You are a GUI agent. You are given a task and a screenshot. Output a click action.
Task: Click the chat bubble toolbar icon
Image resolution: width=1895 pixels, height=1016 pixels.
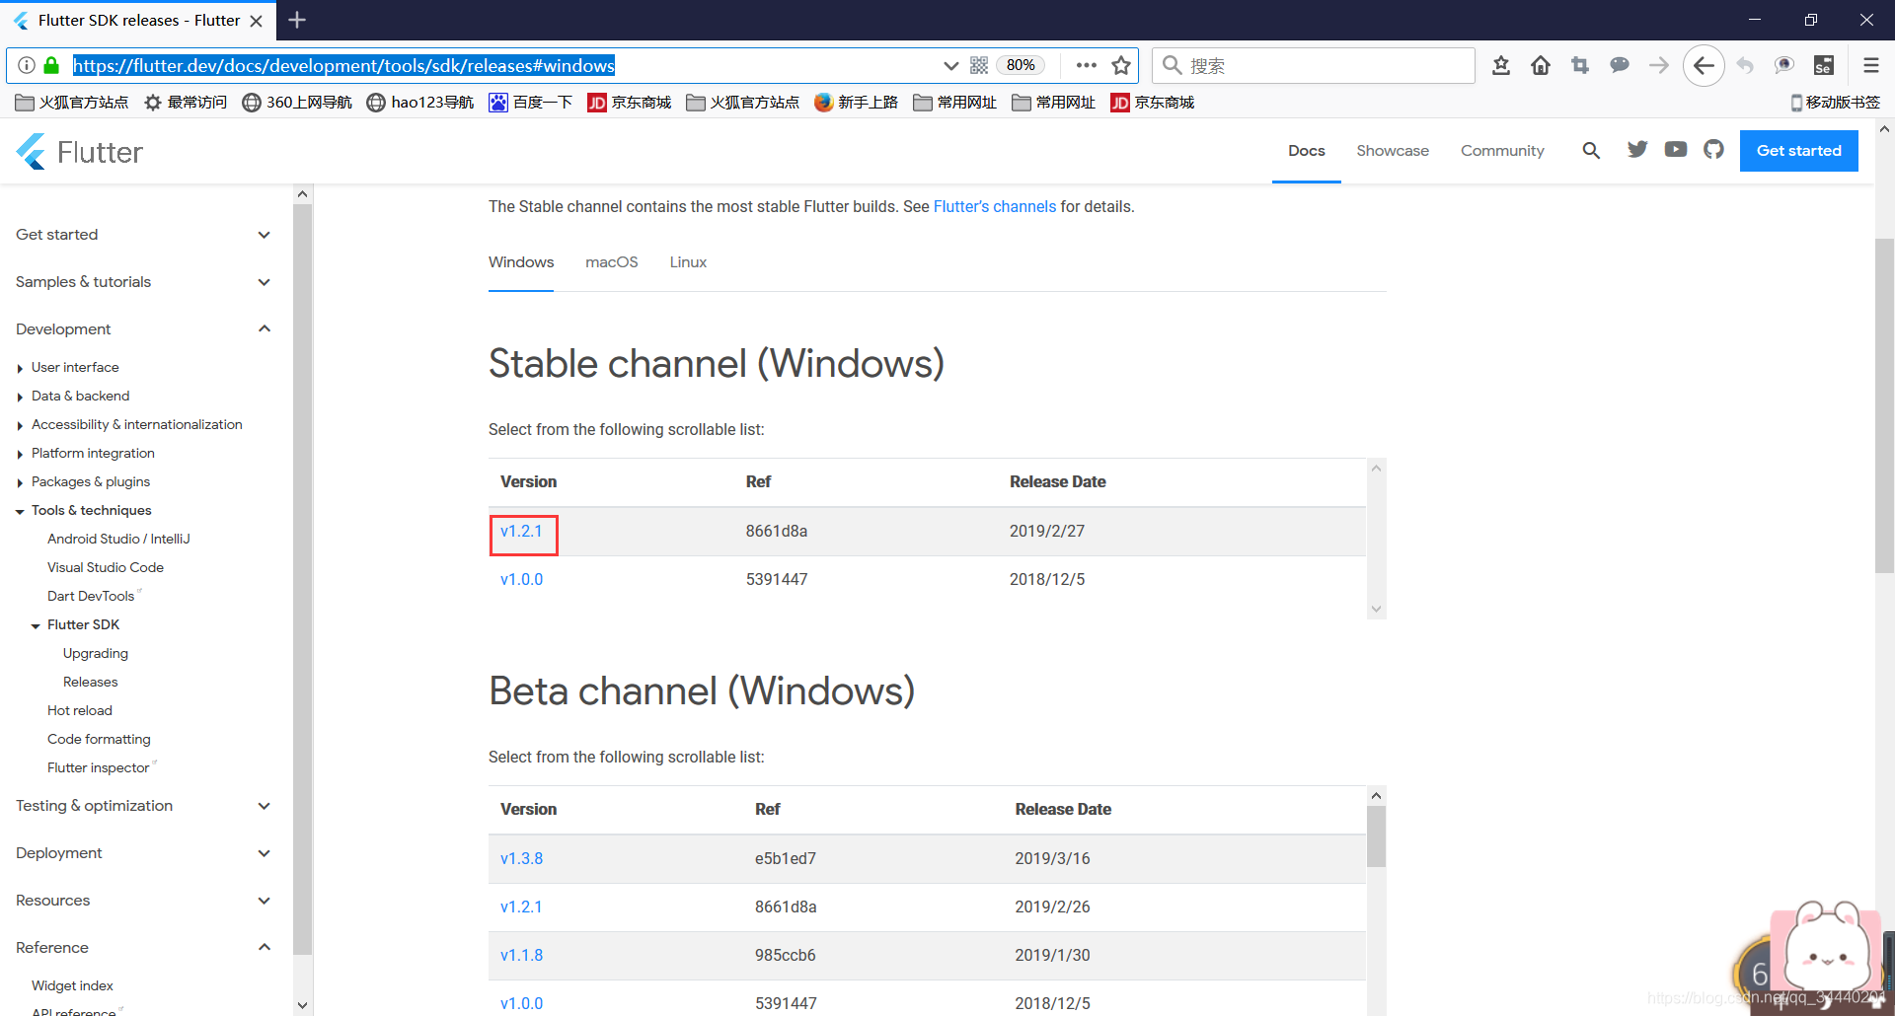1620,65
